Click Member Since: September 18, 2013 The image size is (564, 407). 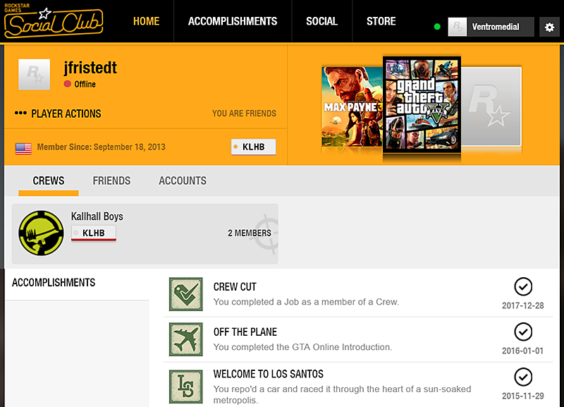pyautogui.click(x=101, y=147)
